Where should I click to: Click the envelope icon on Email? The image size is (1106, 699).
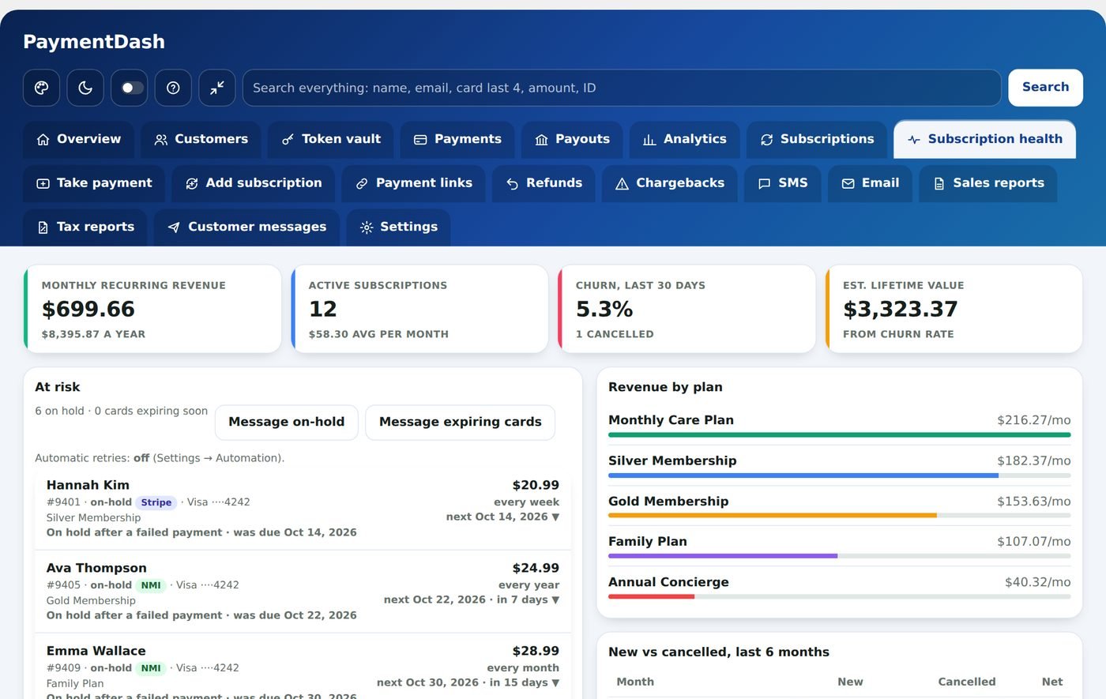(x=848, y=183)
